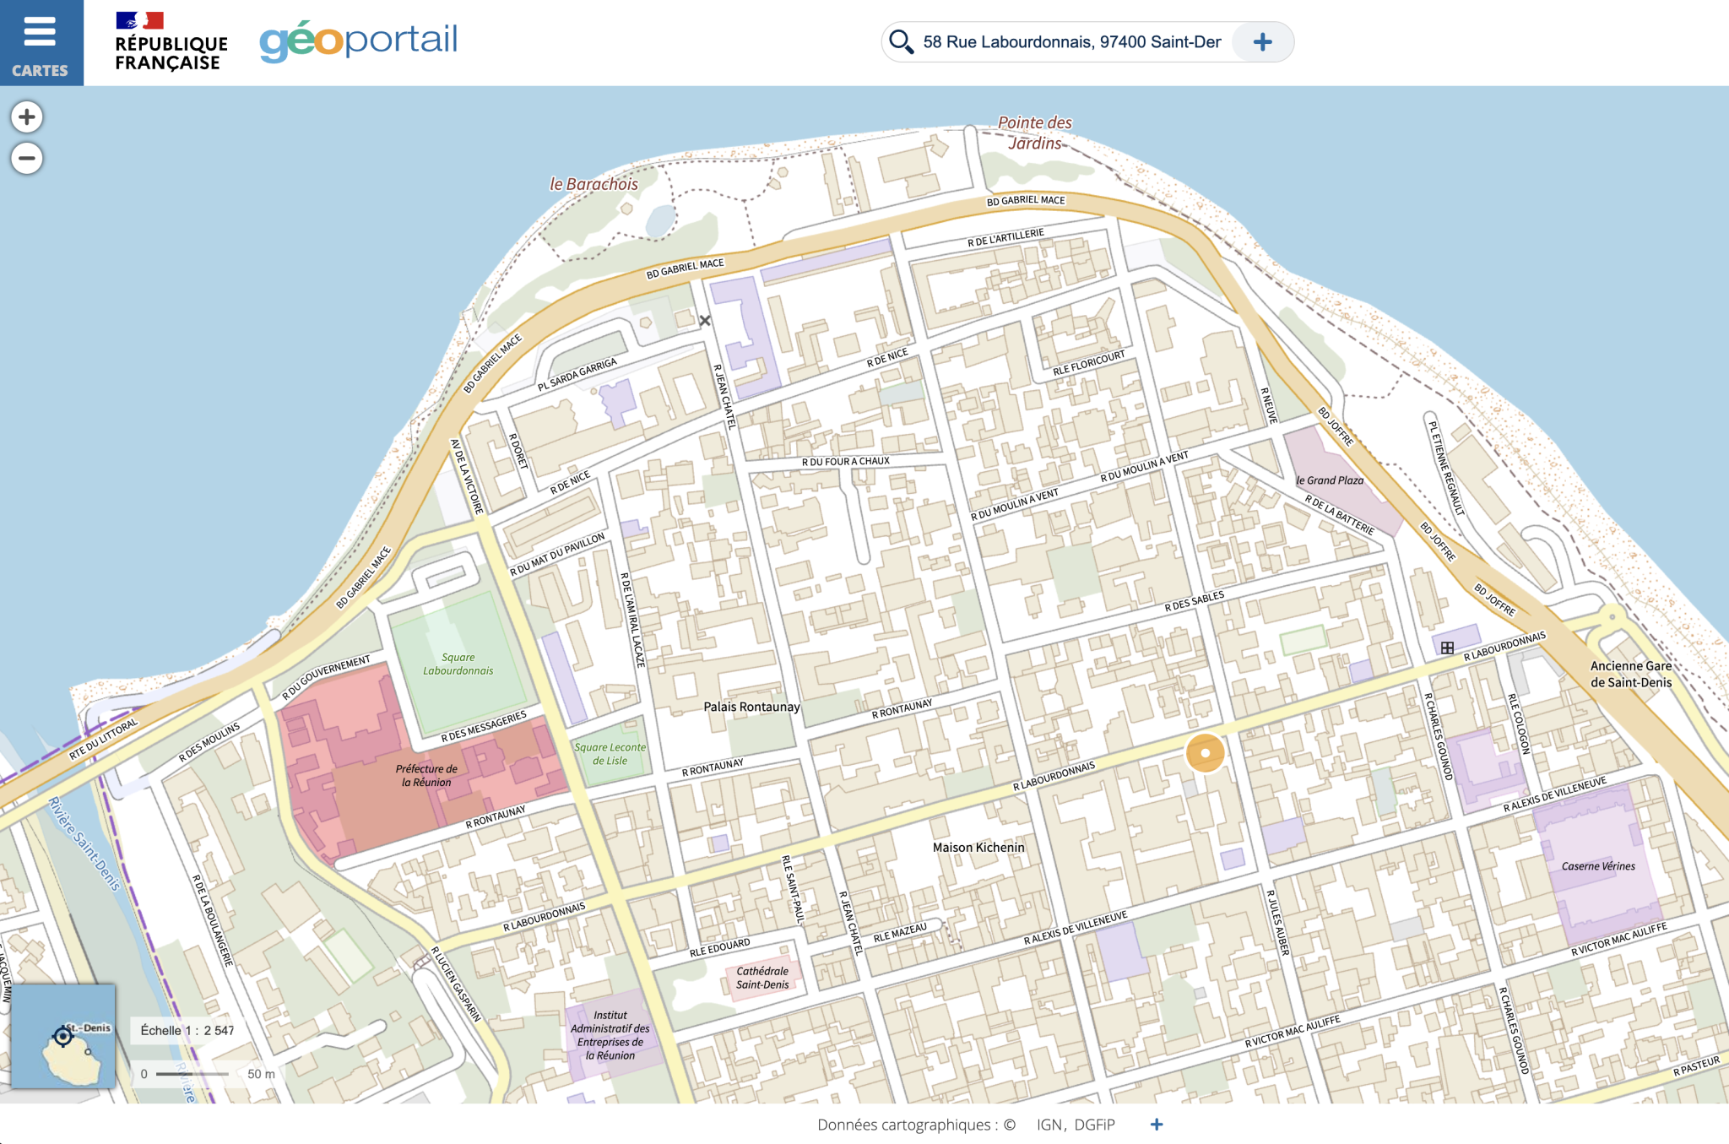The width and height of the screenshot is (1729, 1144).
Task: Click the 50 m scale bar
Action: click(x=192, y=1074)
